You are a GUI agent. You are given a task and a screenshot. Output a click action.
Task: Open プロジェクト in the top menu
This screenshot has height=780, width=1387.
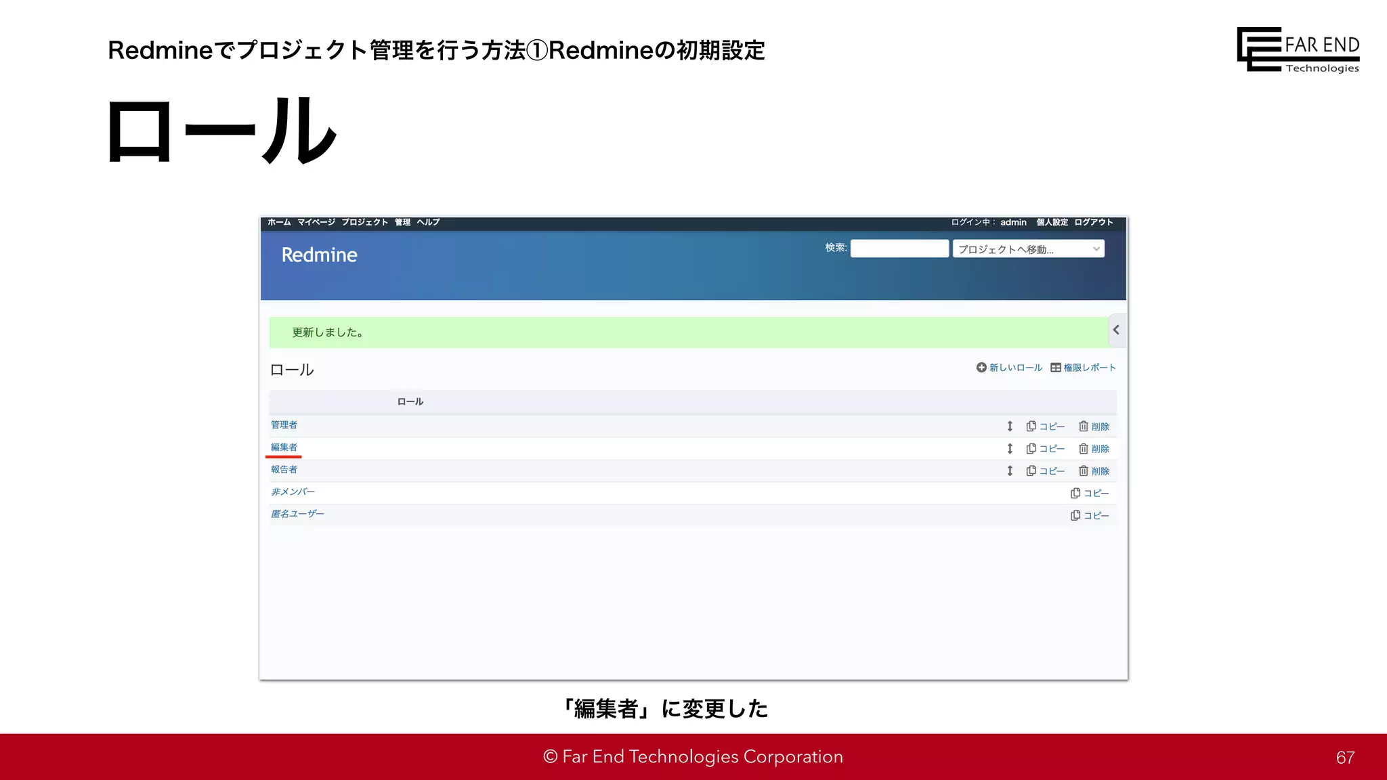(x=365, y=222)
